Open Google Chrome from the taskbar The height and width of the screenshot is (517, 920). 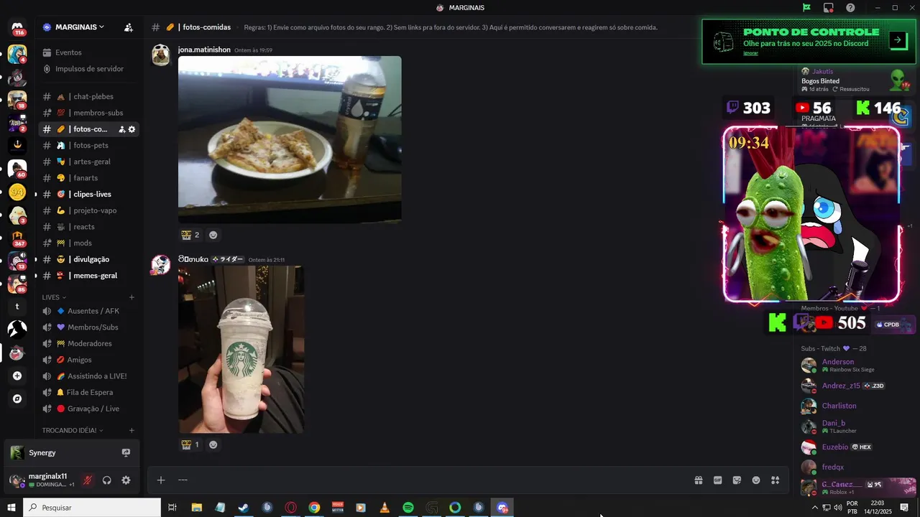coord(314,508)
